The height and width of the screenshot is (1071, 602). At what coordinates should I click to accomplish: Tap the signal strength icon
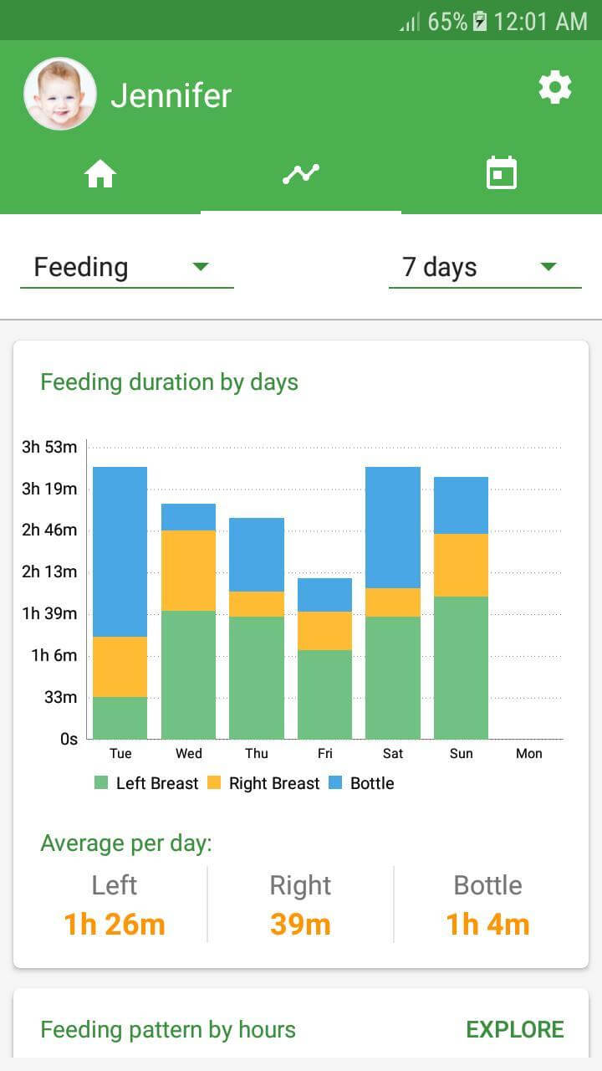pos(410,23)
